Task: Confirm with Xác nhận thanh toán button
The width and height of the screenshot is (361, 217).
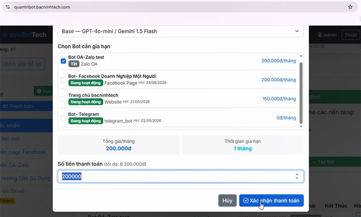Action: (271, 201)
